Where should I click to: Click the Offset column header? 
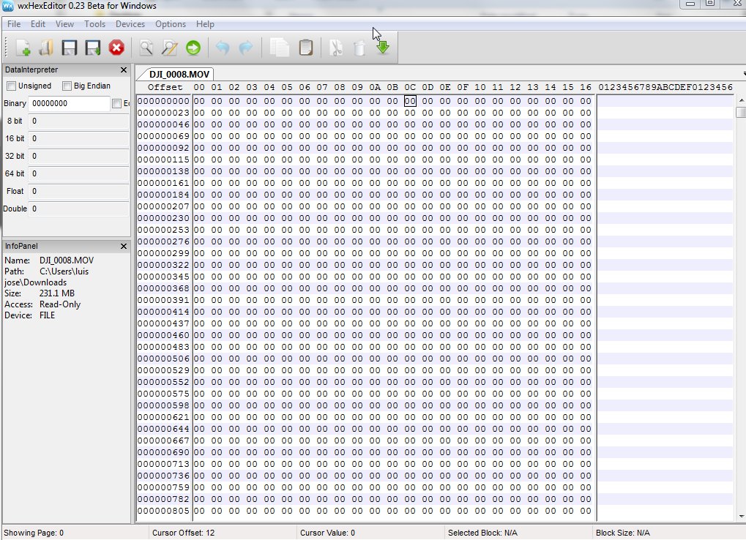pos(165,87)
